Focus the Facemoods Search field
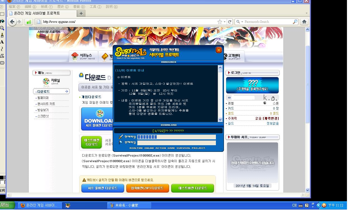The width and height of the screenshot is (357, 214). point(268,22)
